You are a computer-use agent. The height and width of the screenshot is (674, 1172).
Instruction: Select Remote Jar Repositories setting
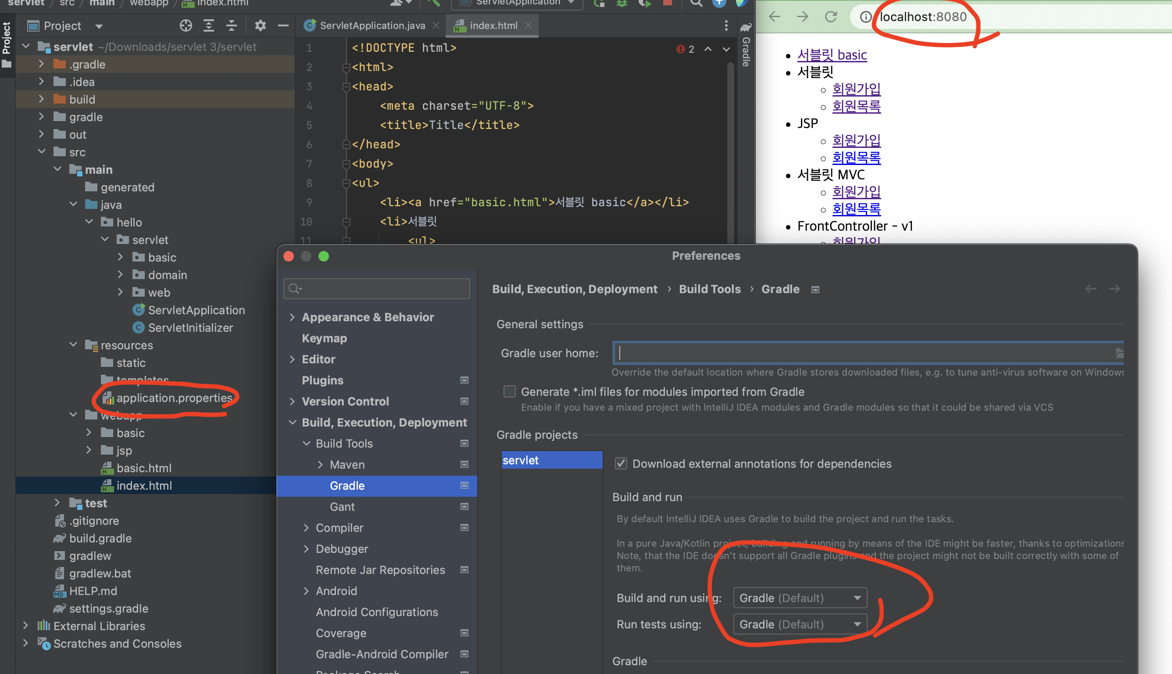click(x=380, y=570)
